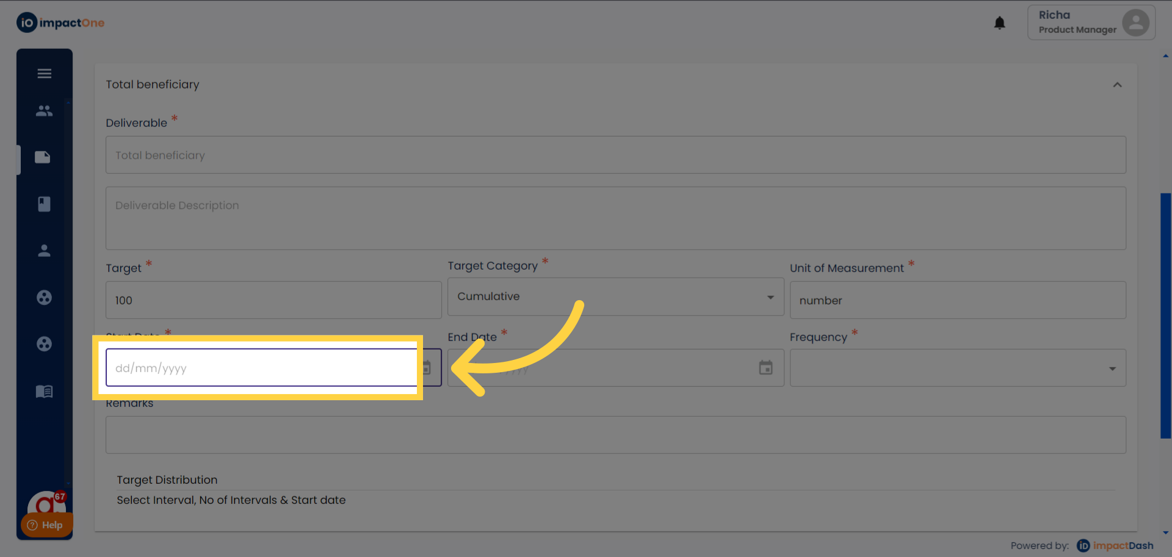Click the Target value field
Image resolution: width=1172 pixels, height=557 pixels.
point(273,300)
